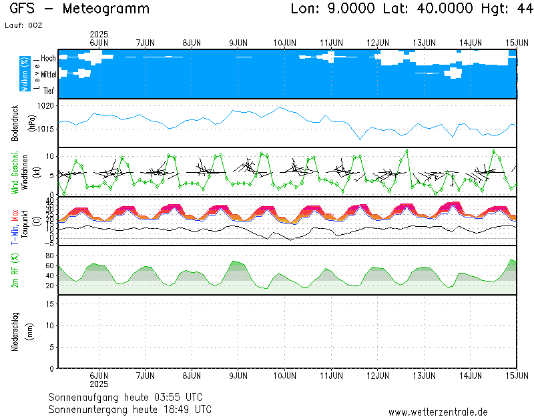The width and height of the screenshot is (534, 417).
Task: Click the 1015 hPa pressure tick
Action: tap(45, 129)
